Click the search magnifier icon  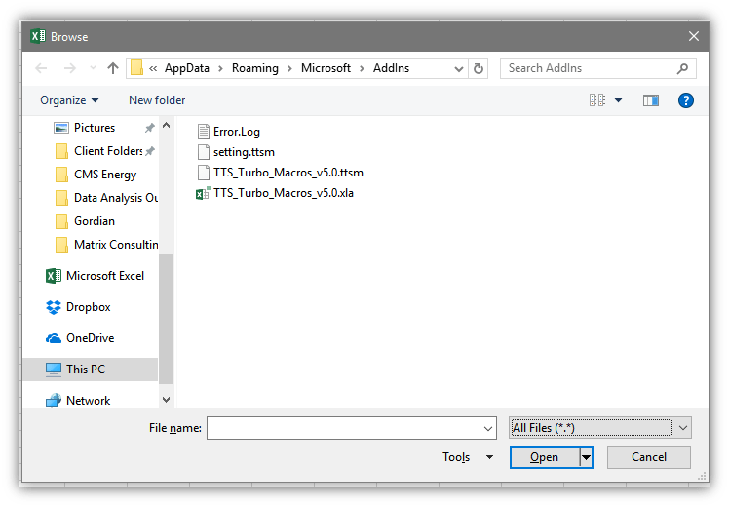point(682,68)
